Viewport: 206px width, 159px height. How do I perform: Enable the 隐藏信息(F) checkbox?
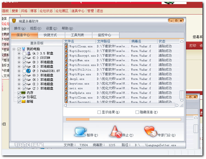click(137, 112)
